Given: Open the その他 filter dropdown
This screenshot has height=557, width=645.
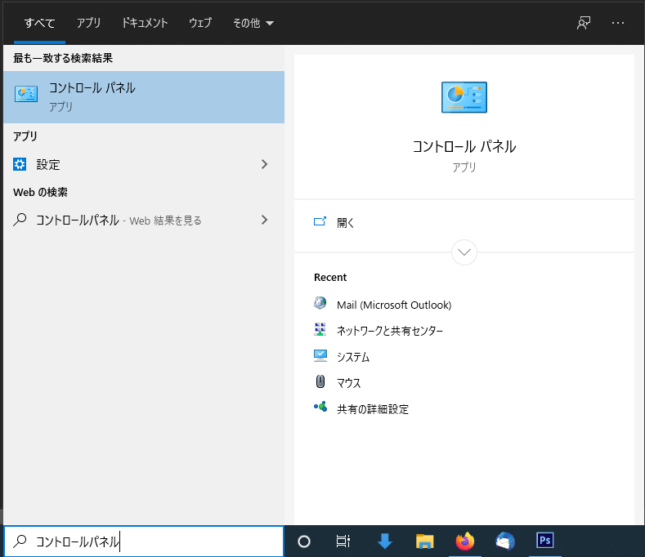Looking at the screenshot, I should [x=253, y=23].
